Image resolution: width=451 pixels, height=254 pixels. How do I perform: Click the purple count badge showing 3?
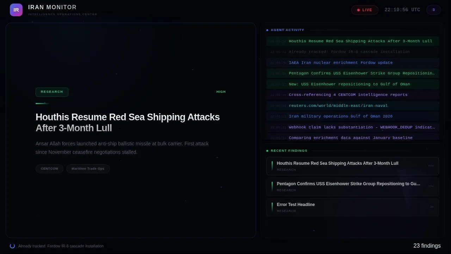point(433,10)
